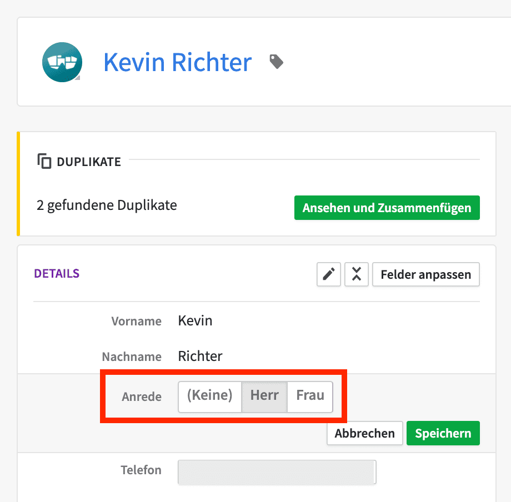
Task: Click the Vorname value "Kevin"
Action: pos(195,320)
